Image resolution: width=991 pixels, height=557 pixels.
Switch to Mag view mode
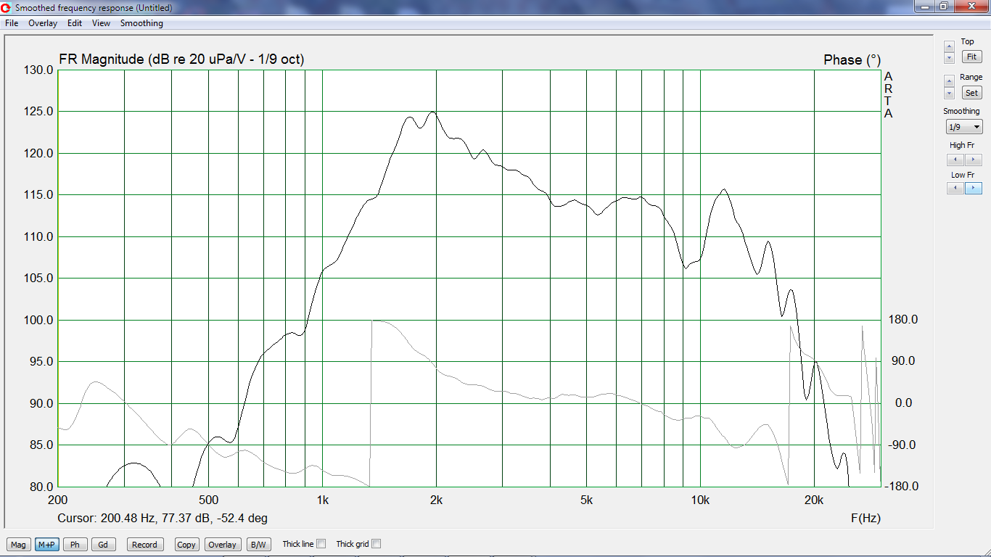[x=18, y=545]
